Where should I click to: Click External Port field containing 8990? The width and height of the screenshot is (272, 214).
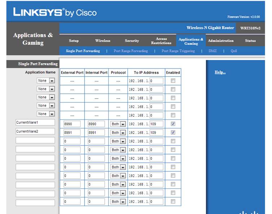click(x=72, y=124)
